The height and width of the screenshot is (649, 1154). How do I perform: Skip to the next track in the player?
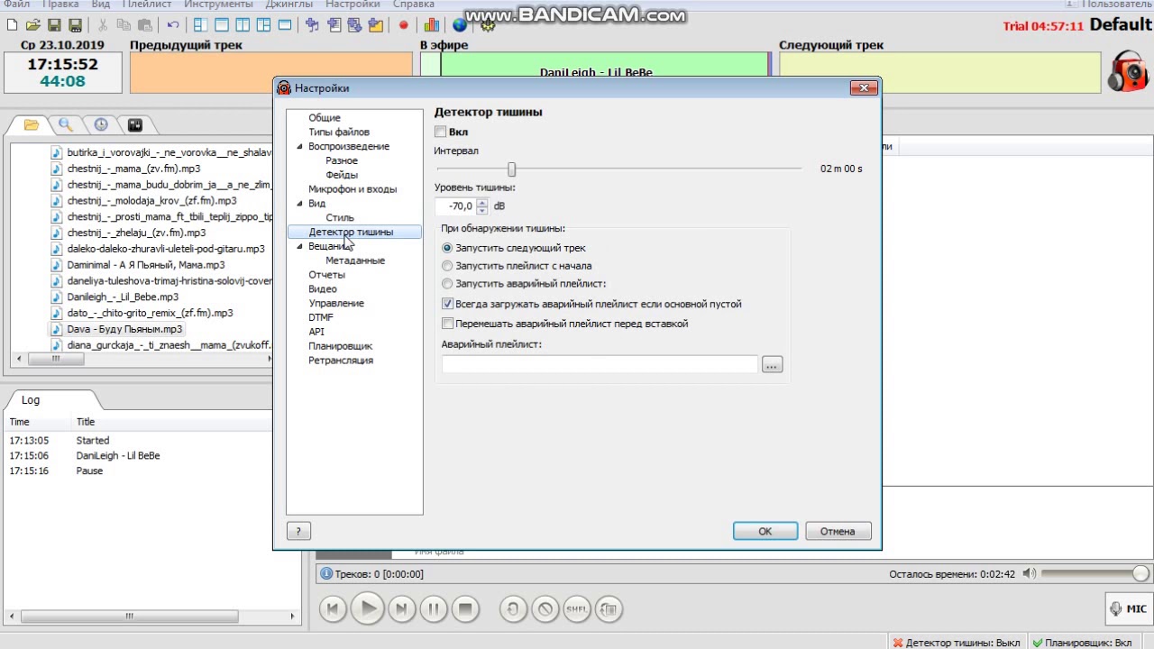coord(401,608)
